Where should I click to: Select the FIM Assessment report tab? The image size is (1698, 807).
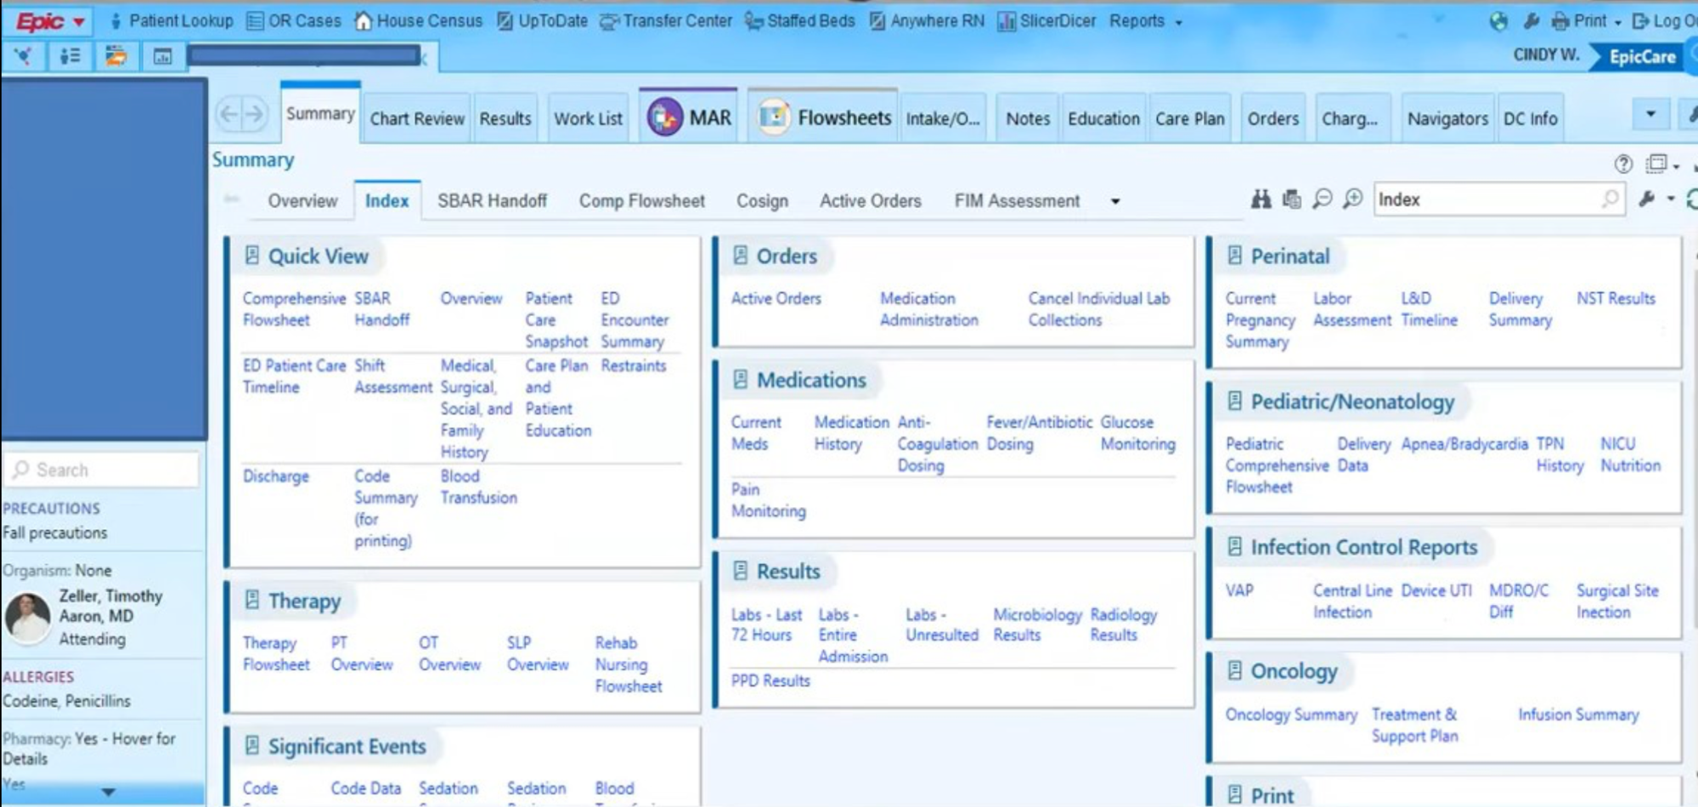click(1017, 200)
